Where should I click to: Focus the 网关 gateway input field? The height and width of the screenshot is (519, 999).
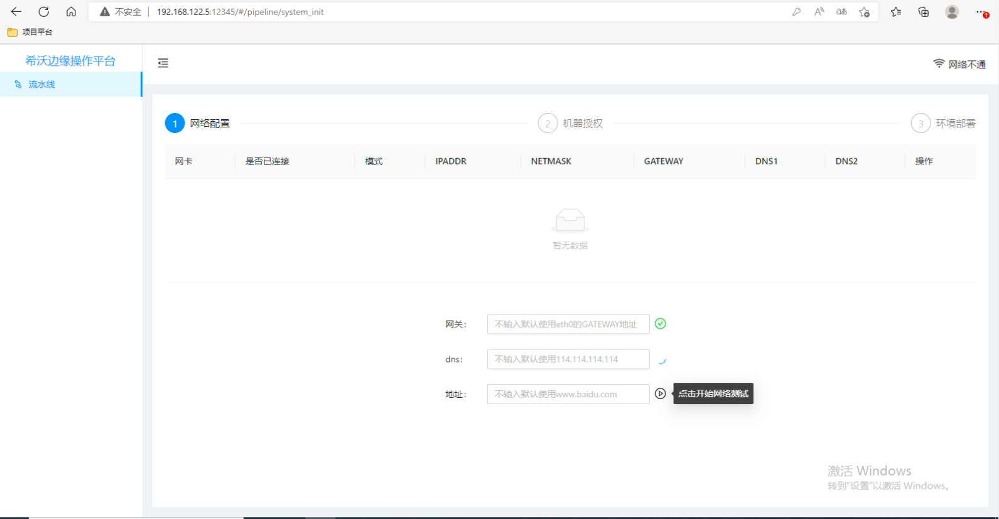568,324
